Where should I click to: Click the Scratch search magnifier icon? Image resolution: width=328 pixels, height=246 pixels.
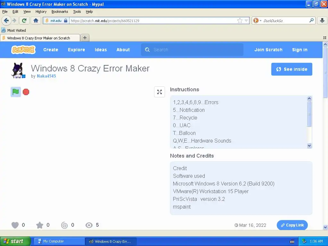(x=147, y=50)
